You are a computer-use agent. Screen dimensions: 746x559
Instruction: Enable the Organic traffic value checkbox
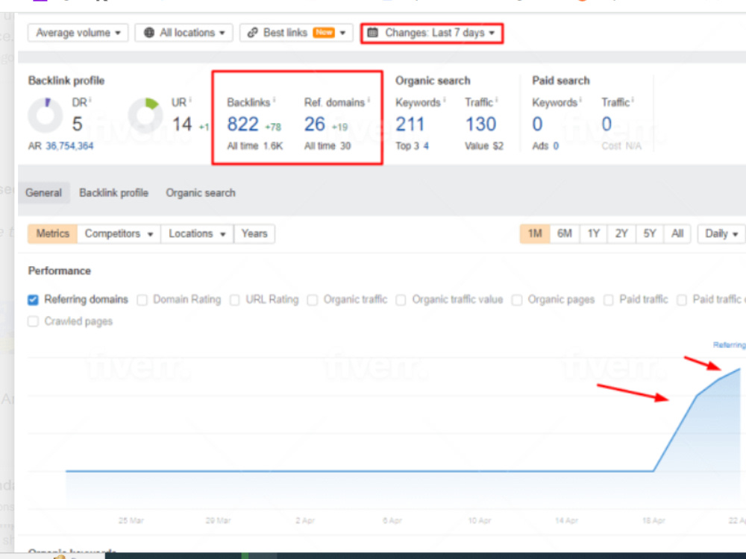(401, 300)
